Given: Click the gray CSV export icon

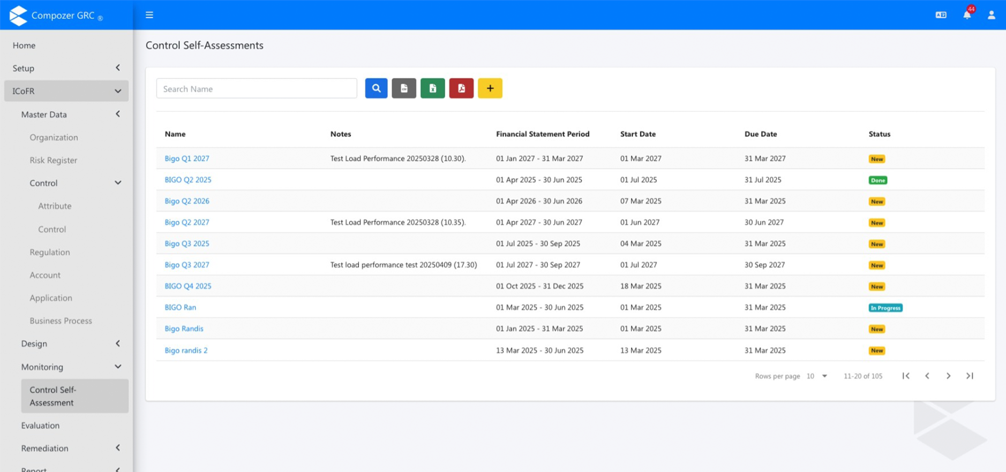Looking at the screenshot, I should point(404,88).
